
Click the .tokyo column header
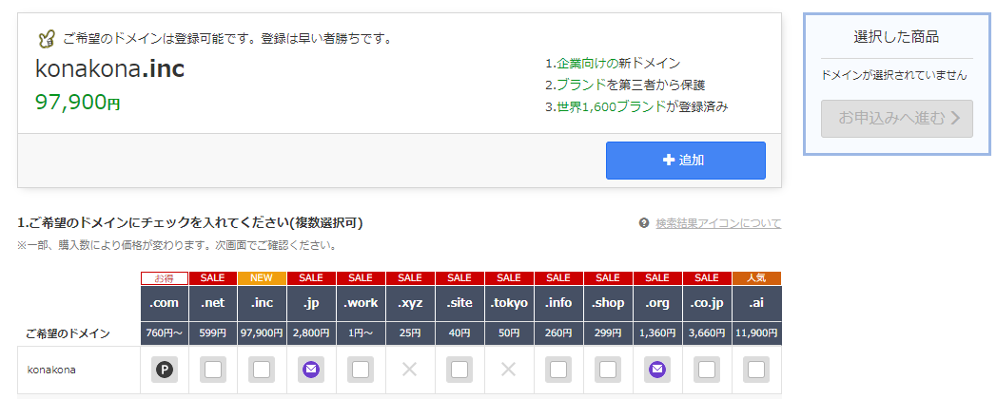point(509,303)
